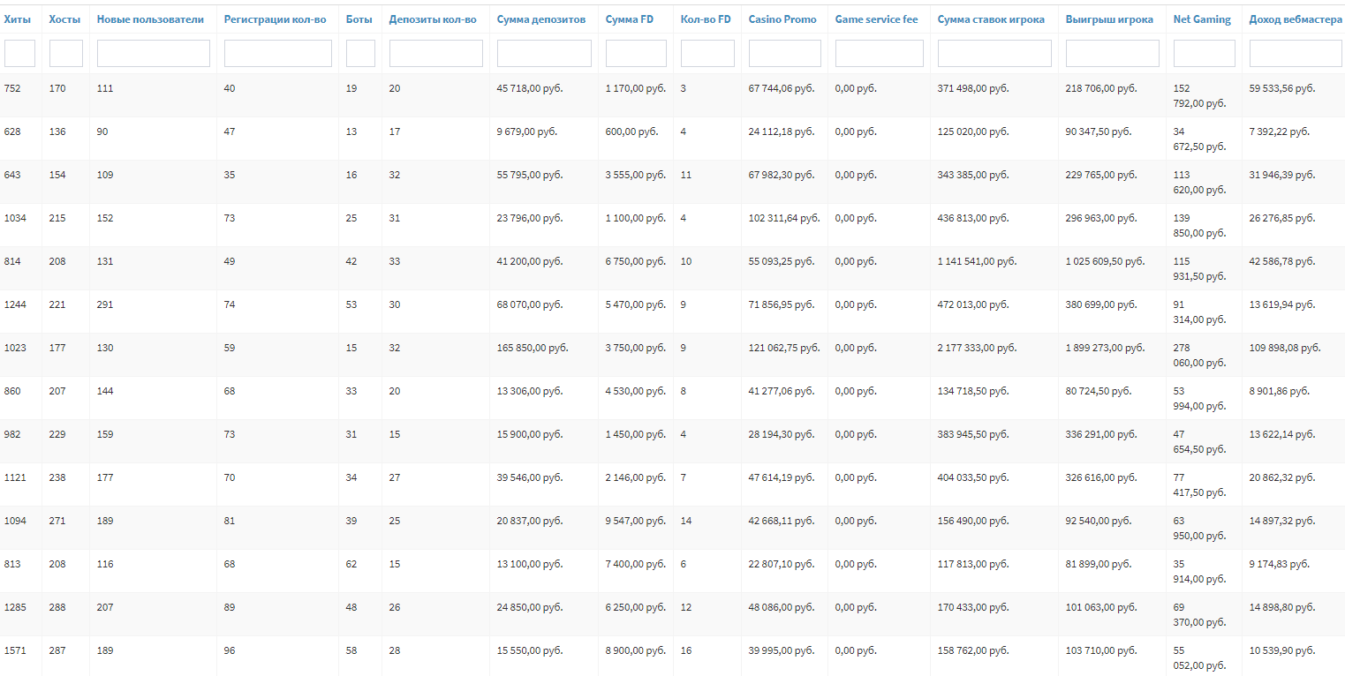The width and height of the screenshot is (1345, 676).
Task: Sort by Сумма FD header
Action: 630,19
